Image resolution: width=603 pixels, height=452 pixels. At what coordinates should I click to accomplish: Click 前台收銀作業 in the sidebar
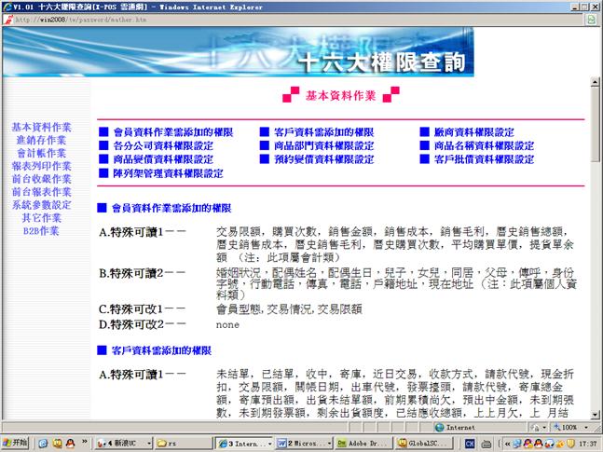[41, 179]
